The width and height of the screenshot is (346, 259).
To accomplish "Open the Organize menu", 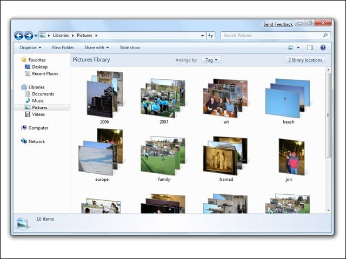I will click(30, 47).
